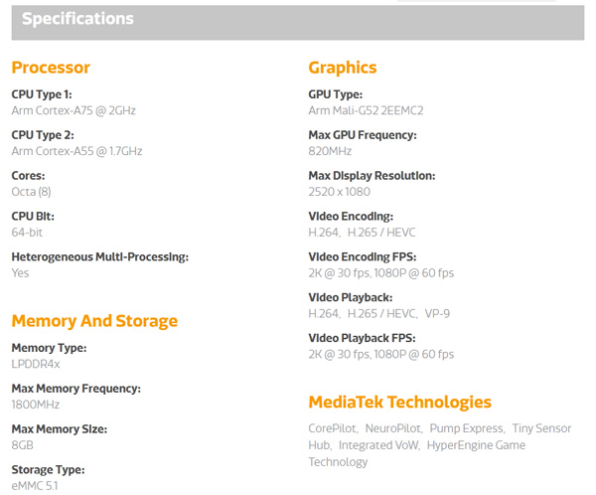Click the 820MHz GPU frequency value
The image size is (596, 495).
330,151
